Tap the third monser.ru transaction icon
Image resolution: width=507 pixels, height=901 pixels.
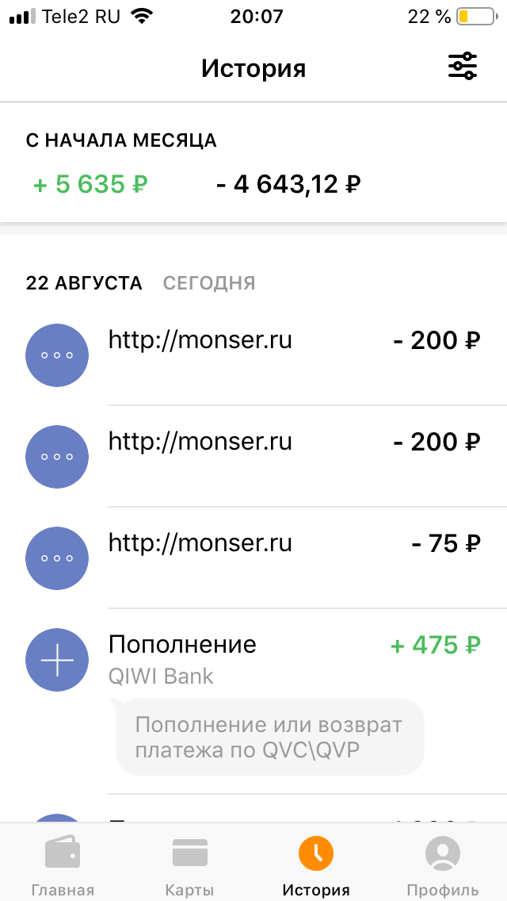(57, 558)
